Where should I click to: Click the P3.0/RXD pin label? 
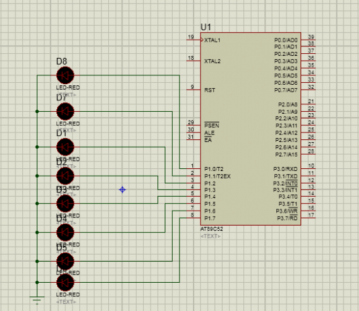coord(285,169)
